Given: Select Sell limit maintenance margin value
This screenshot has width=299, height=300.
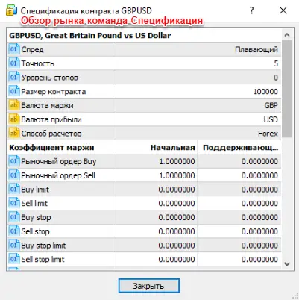Looking at the screenshot, I should [x=259, y=204].
